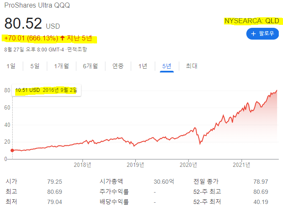Click the 배당수익률 label
The height and width of the screenshot is (209, 283).
114,201
